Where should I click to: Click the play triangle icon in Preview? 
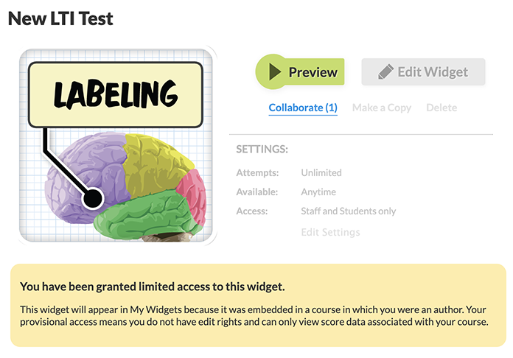tap(275, 71)
